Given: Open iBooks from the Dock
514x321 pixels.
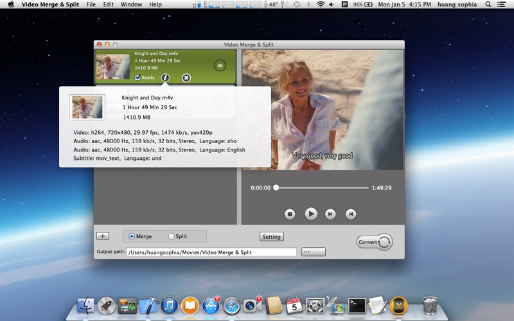Looking at the screenshot, I should [x=190, y=306].
